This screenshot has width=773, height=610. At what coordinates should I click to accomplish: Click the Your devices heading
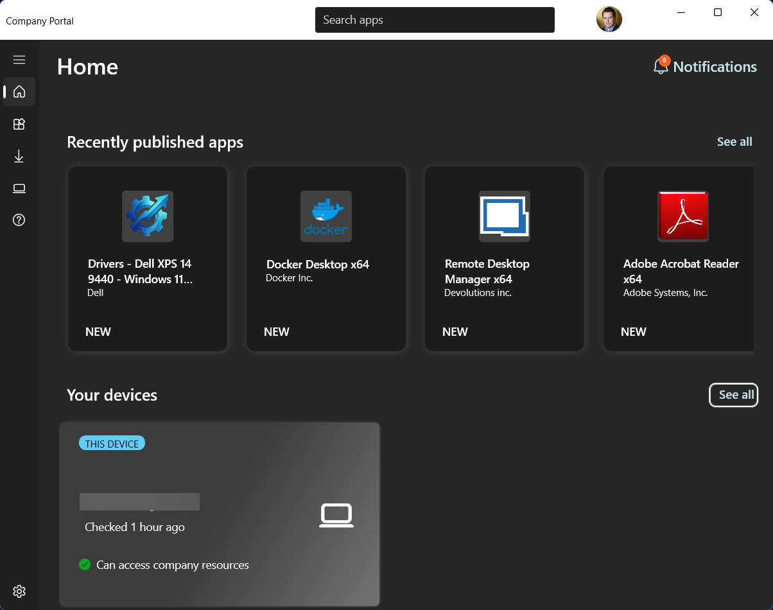pyautogui.click(x=112, y=395)
